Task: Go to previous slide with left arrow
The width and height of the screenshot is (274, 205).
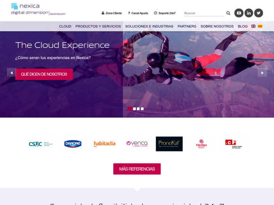Action: click(x=11, y=73)
